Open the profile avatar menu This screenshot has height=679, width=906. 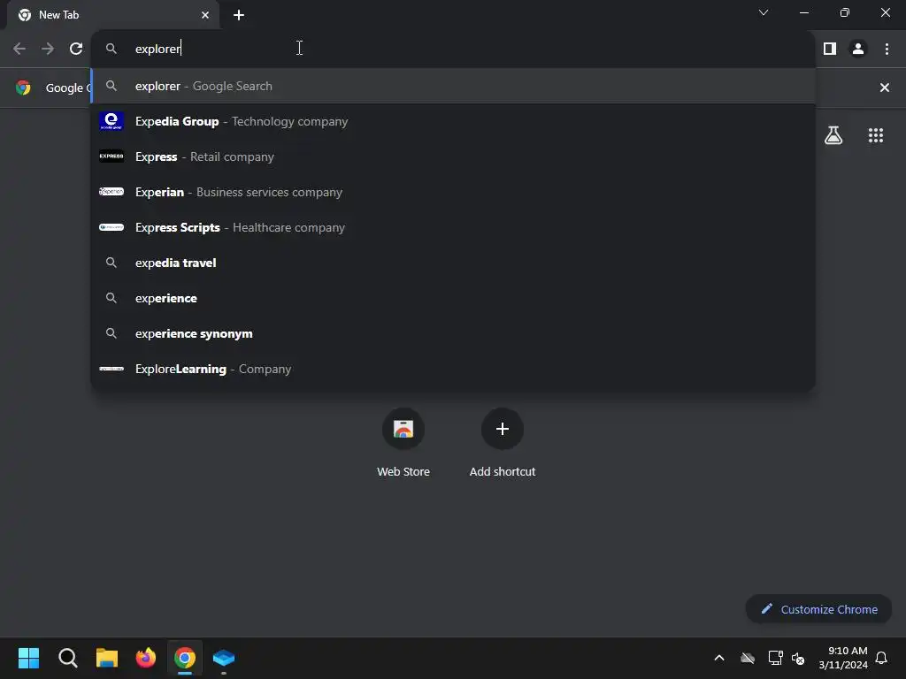[858, 49]
